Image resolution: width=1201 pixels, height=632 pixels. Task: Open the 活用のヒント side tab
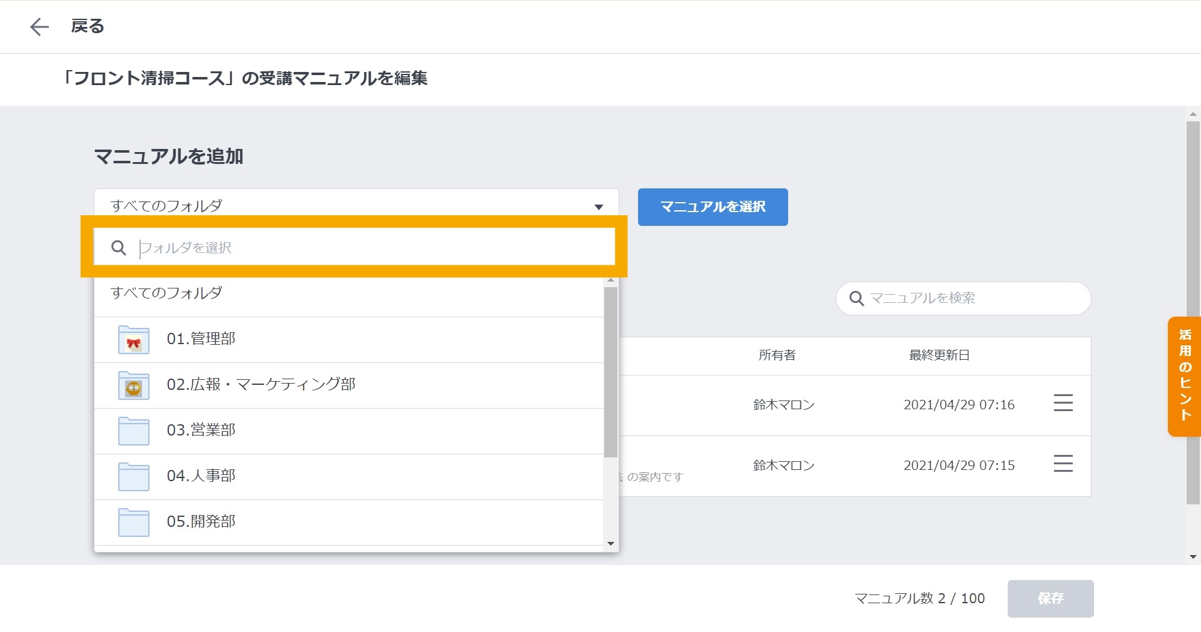(1185, 376)
